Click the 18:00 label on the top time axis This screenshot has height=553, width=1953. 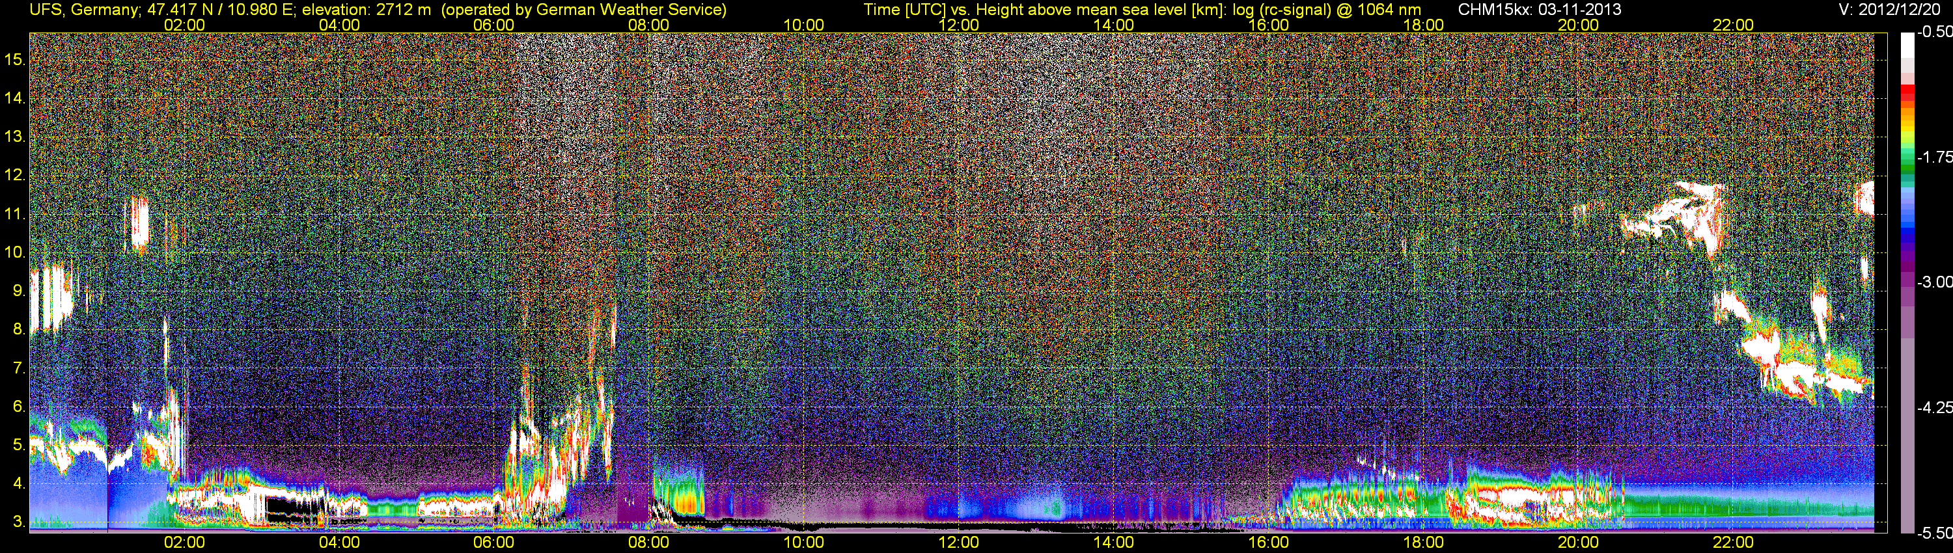[x=1423, y=25]
